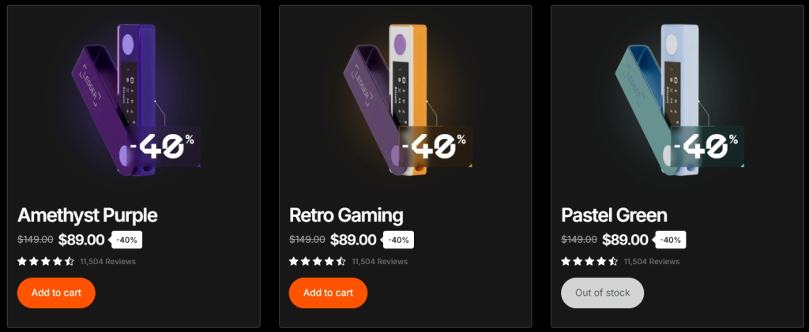809x332 pixels.
Task: Click large -40% badge on Amethyst Purple image
Action: point(162,147)
